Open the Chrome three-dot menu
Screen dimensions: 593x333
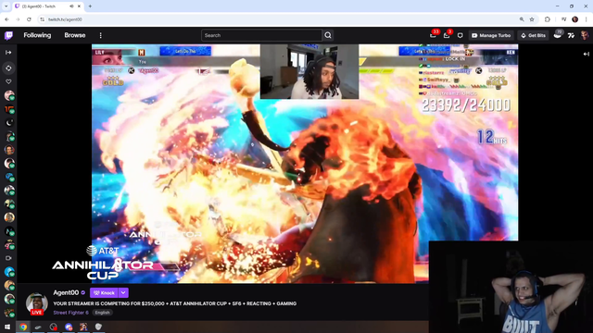pyautogui.click(x=587, y=19)
